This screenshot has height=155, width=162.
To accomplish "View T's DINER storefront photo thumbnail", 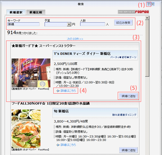I will point(31,73).
